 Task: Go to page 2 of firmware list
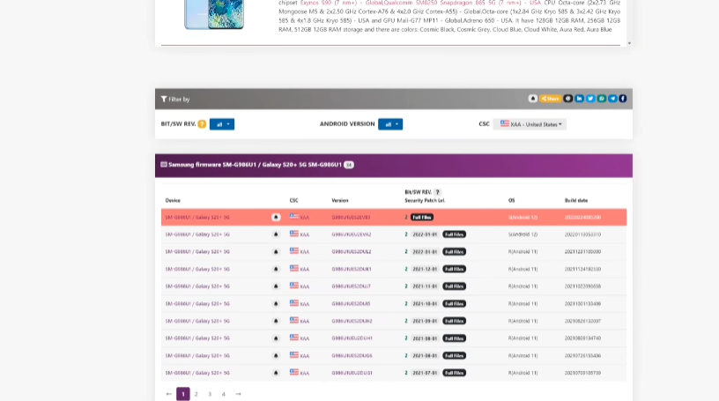coord(196,394)
